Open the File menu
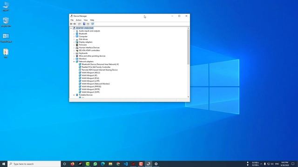The image size is (298, 167). click(72, 20)
